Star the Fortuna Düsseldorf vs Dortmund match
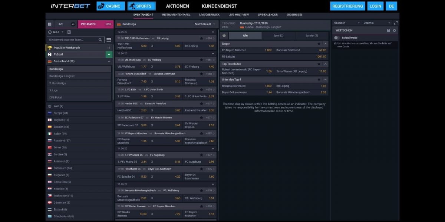The width and height of the screenshot is (445, 222). [x=201, y=74]
